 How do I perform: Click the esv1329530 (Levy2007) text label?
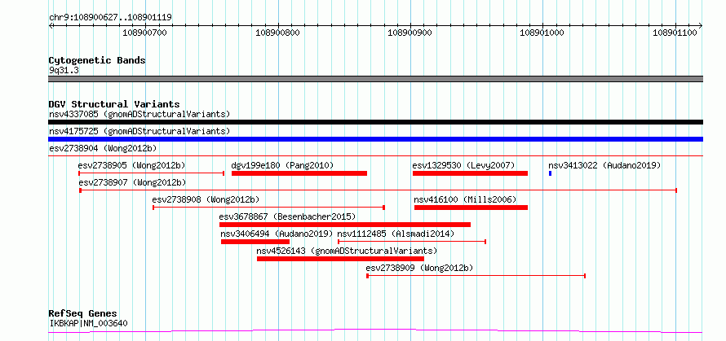[x=463, y=165]
